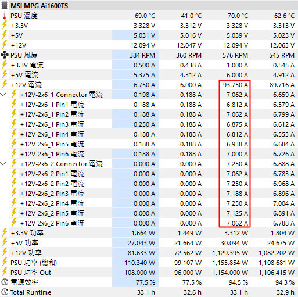Click the 32.9 h Total Runtime value

pyautogui.click(x=286, y=292)
